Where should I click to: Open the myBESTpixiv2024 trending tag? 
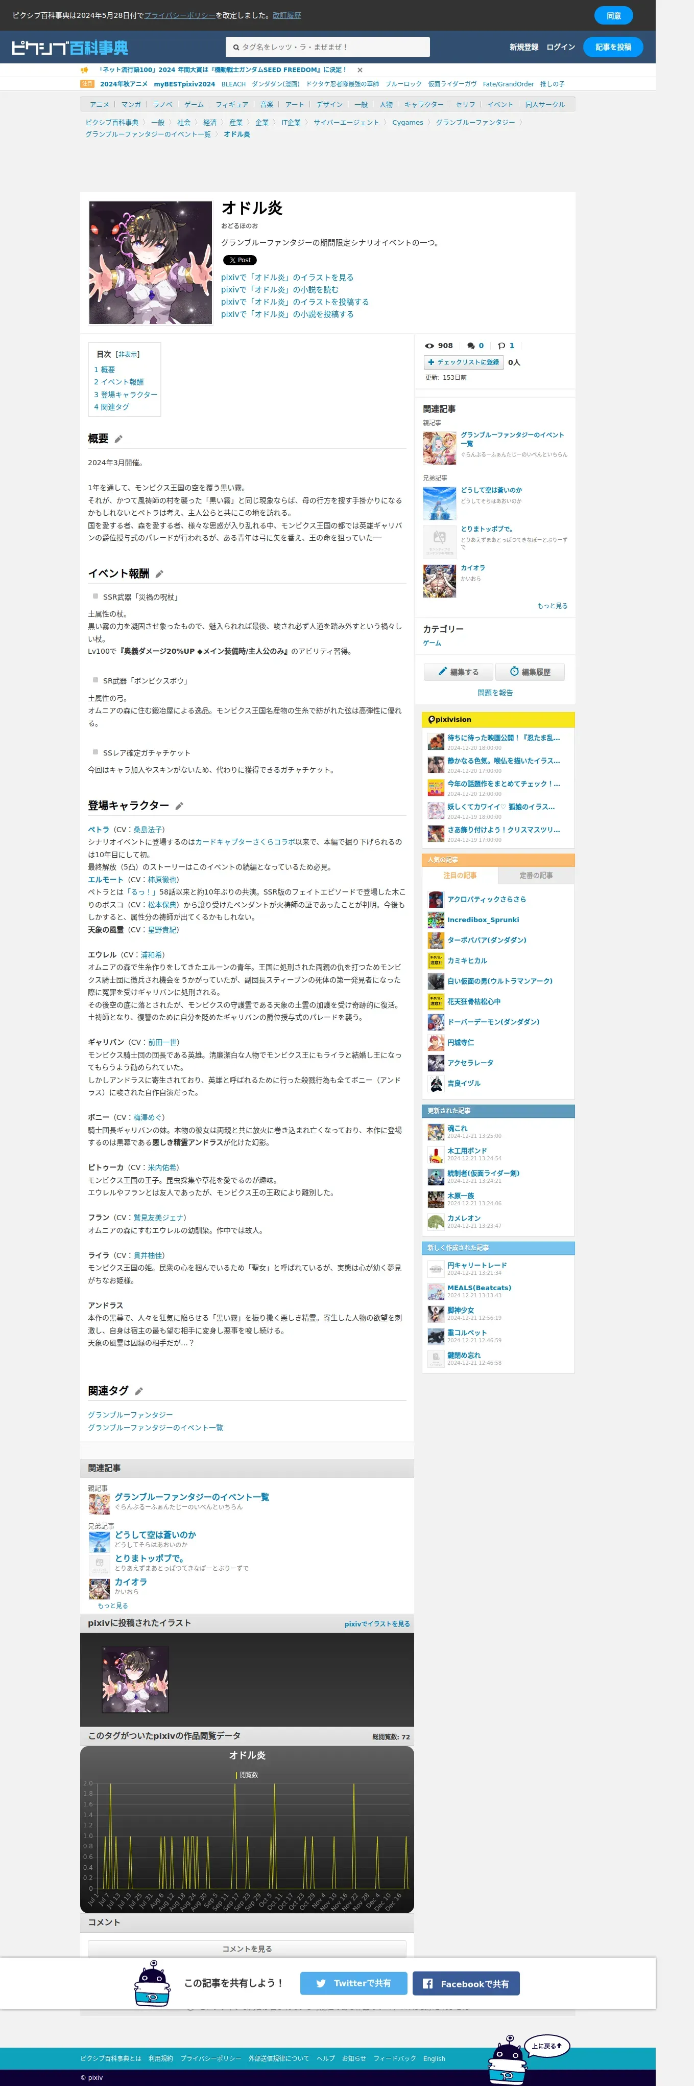tap(184, 84)
